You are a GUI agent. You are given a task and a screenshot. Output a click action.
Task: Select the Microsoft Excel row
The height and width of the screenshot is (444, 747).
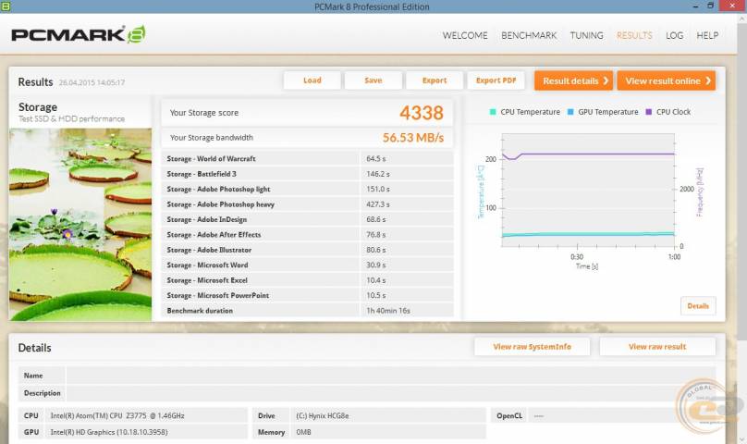[x=308, y=280]
